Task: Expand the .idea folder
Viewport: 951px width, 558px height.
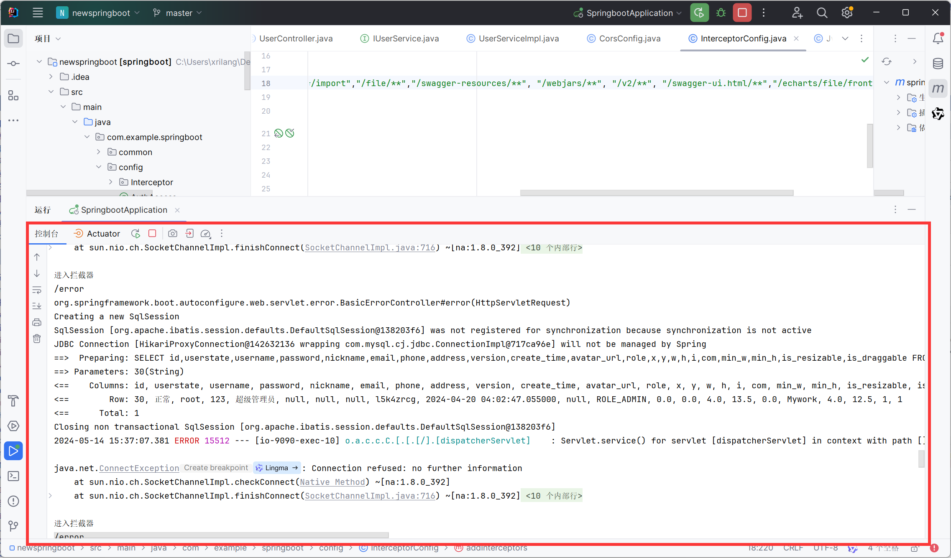Action: [x=51, y=77]
